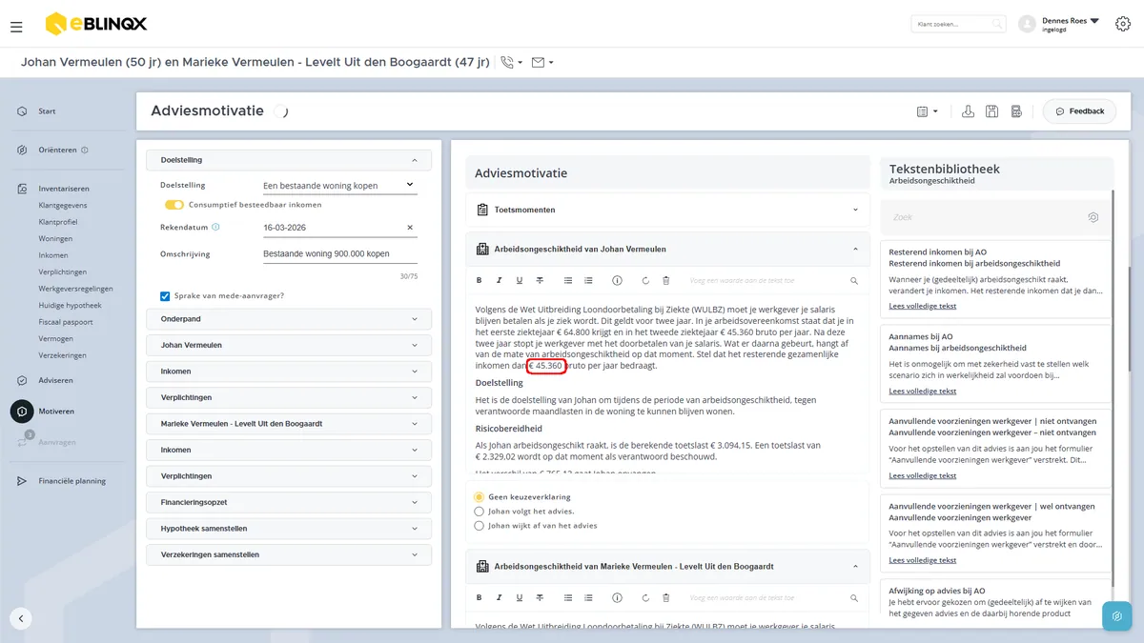Open the phone dropdown next to client names
Viewport: 1144px width, 643px height.
coord(511,63)
